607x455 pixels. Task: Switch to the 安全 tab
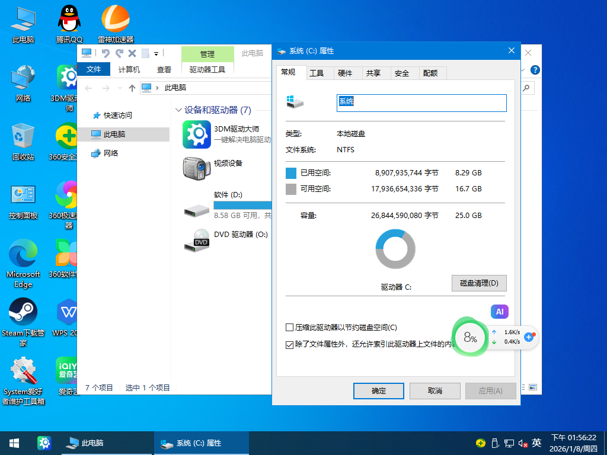[402, 73]
